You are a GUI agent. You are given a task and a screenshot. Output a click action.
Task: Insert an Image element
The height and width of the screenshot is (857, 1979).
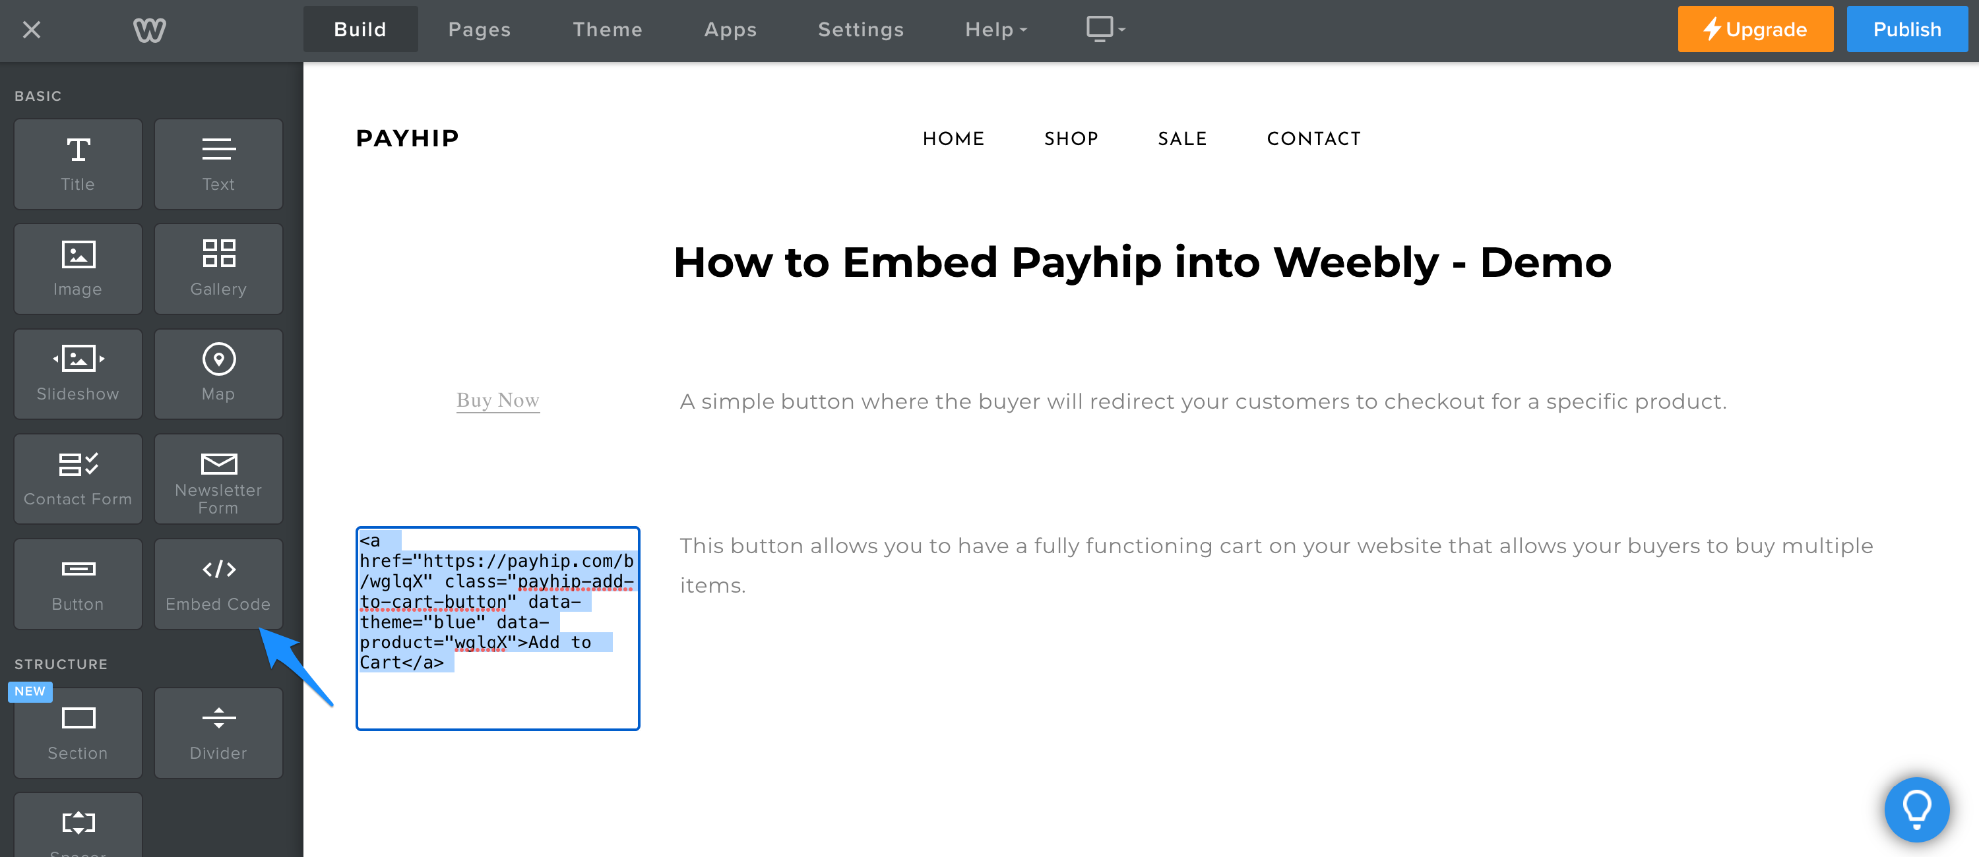[x=78, y=269]
